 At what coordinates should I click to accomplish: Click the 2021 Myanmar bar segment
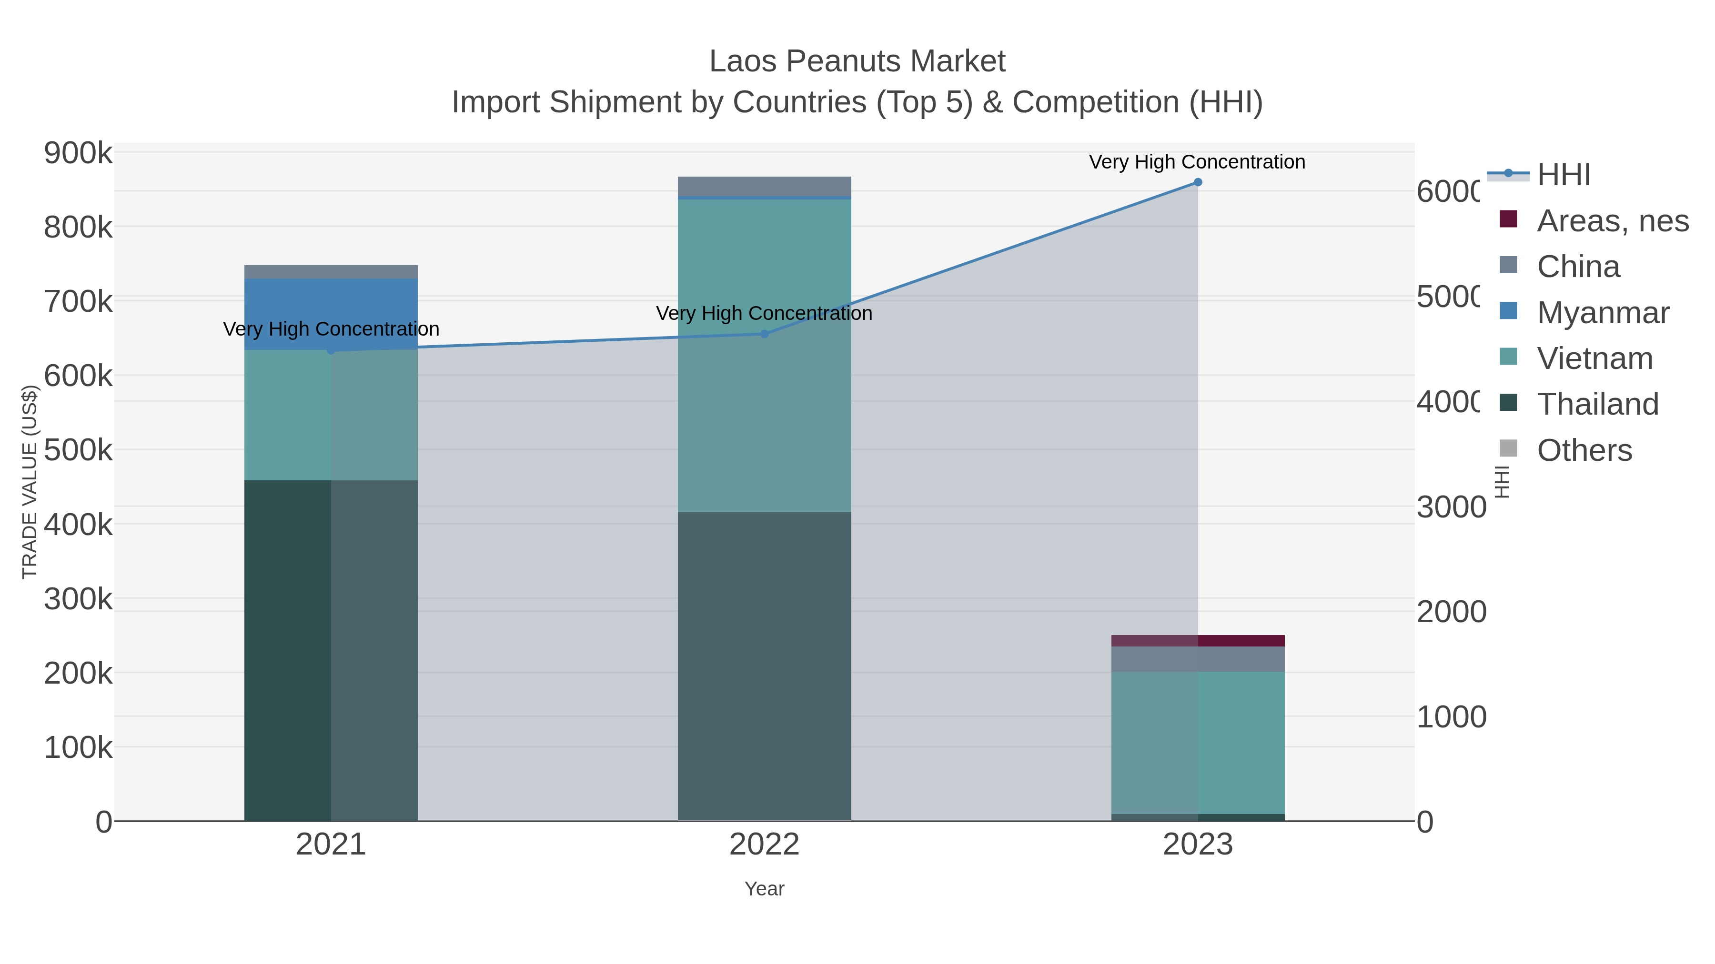pos(331,314)
